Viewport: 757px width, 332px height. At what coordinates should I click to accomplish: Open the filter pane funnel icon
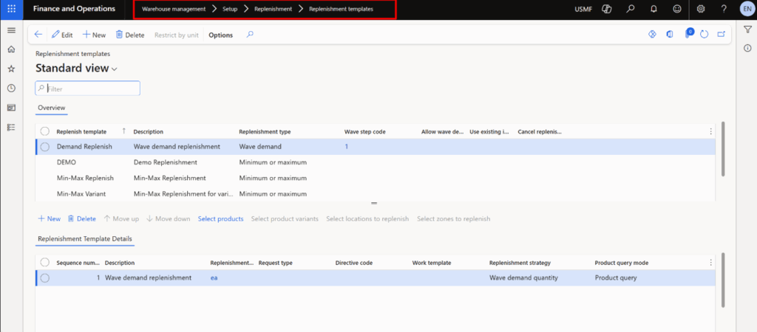pyautogui.click(x=747, y=29)
